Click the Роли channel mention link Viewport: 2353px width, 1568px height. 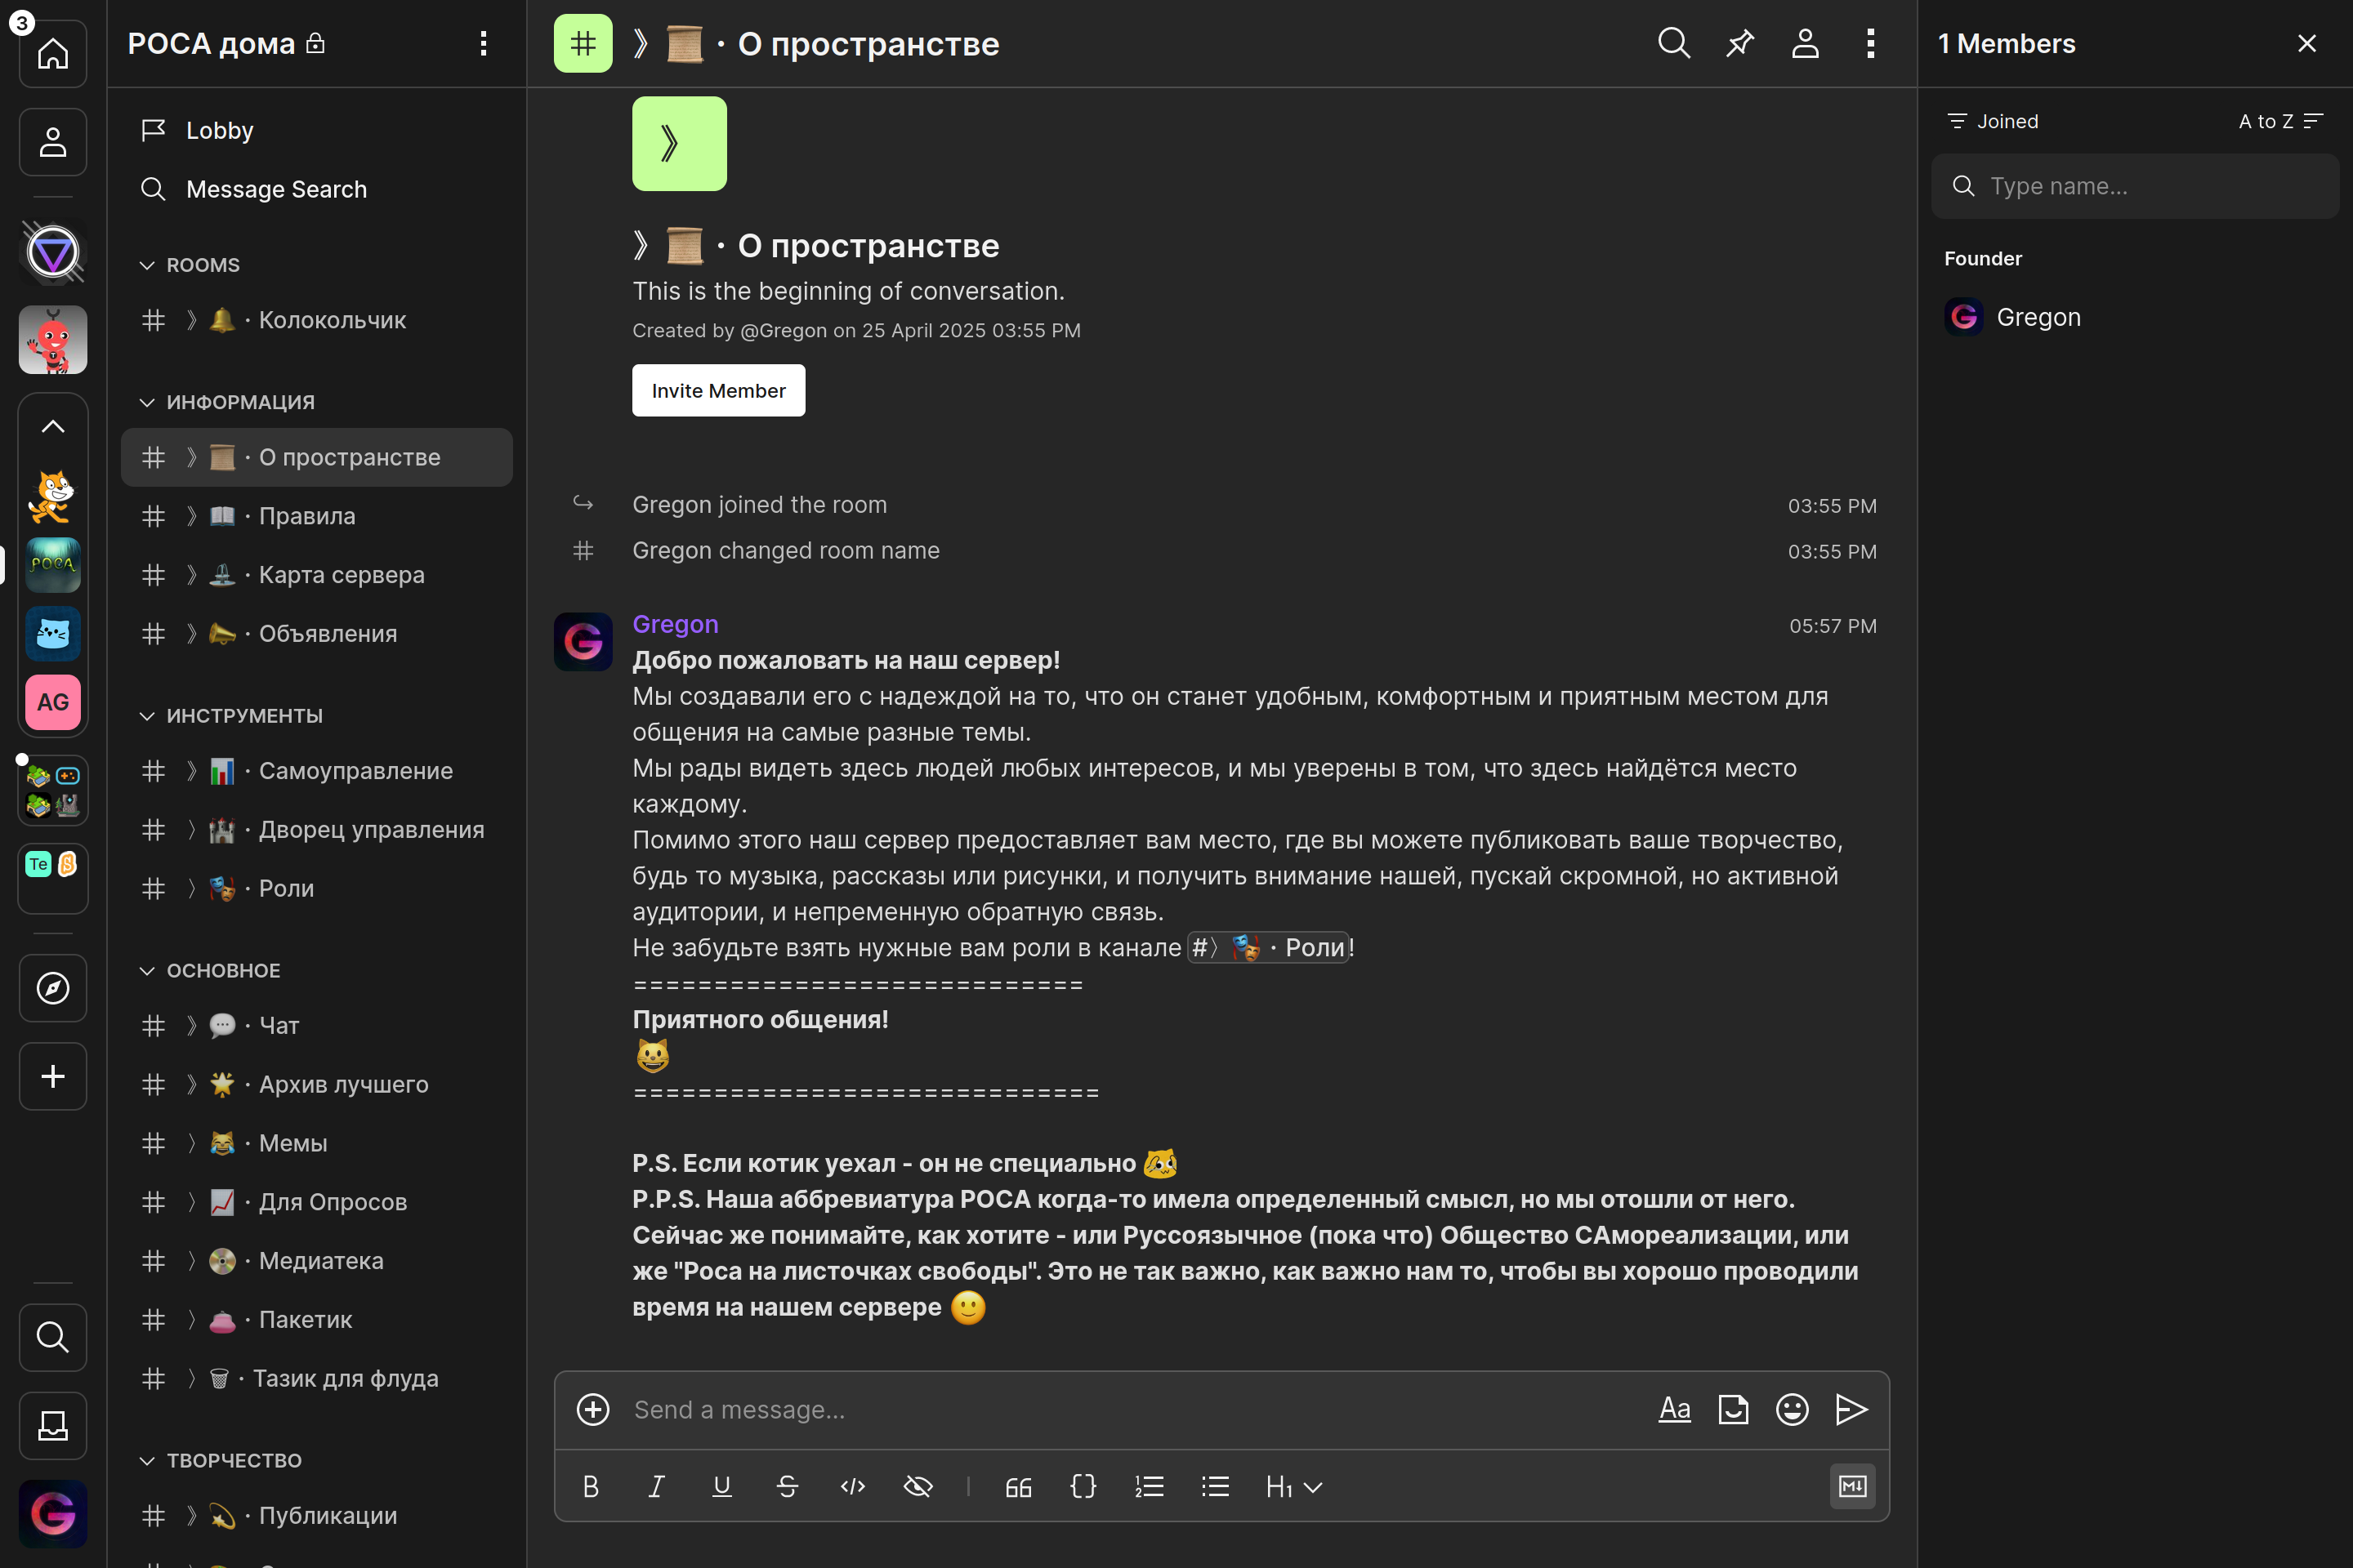tap(1269, 947)
